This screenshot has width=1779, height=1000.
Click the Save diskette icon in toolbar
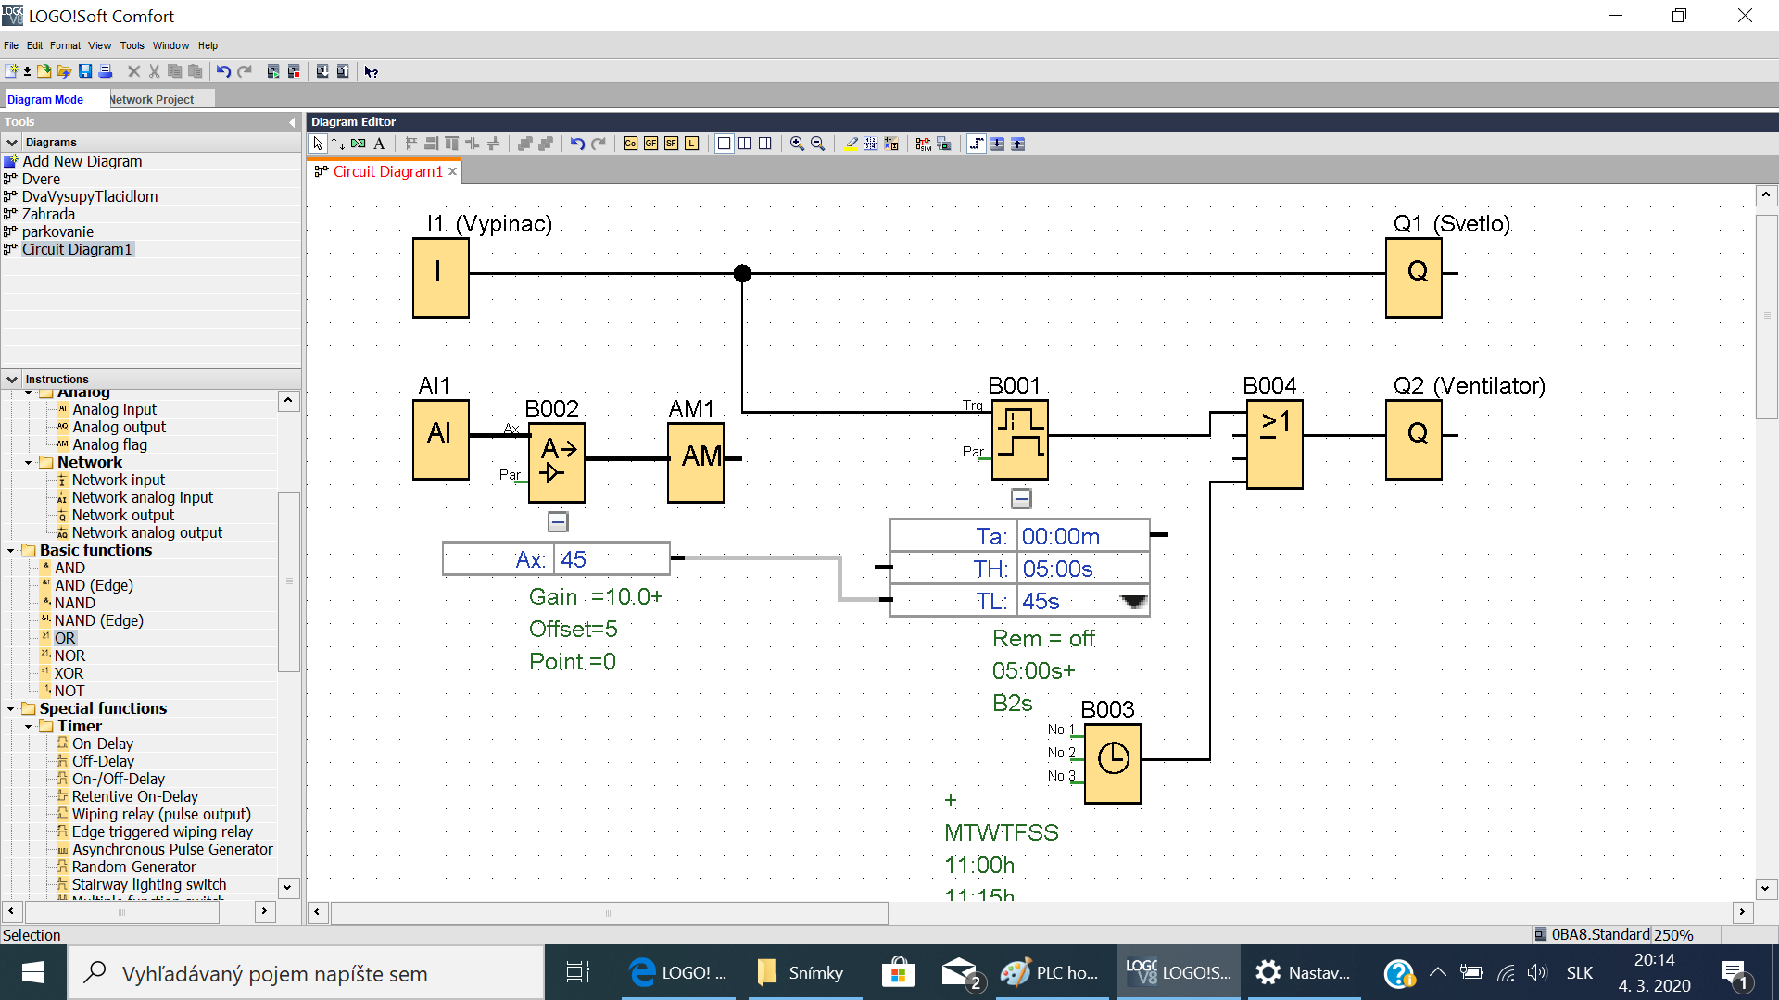[x=85, y=71]
